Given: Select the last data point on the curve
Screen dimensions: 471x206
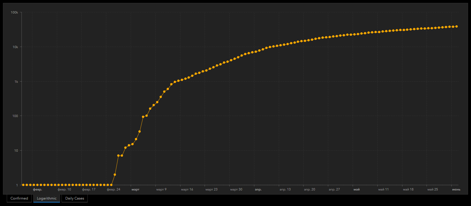Looking at the screenshot, I should (x=457, y=26).
